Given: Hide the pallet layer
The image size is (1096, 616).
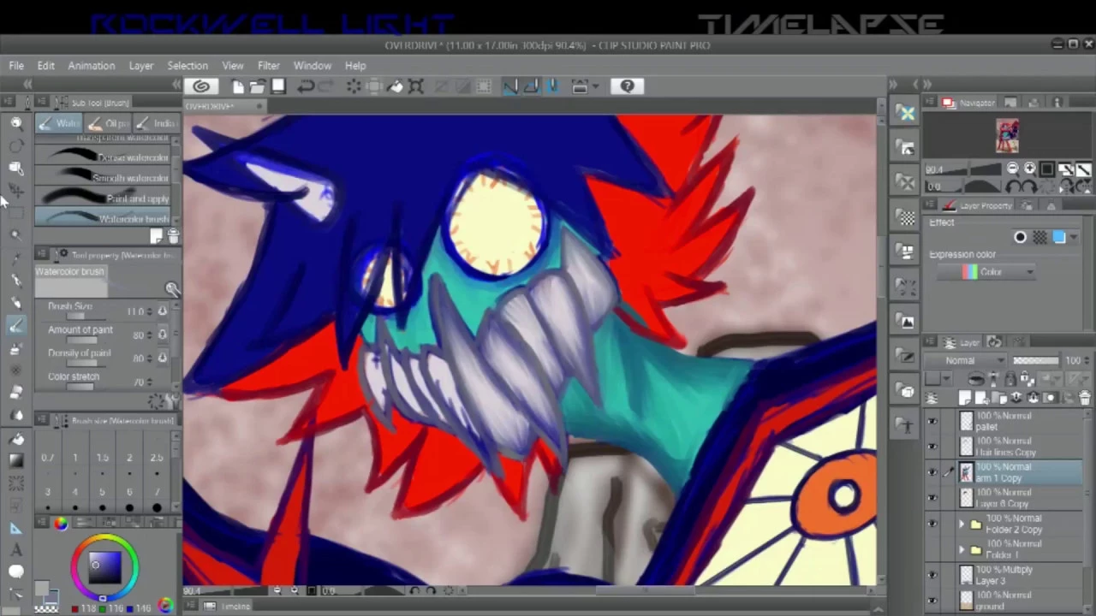Looking at the screenshot, I should tap(932, 421).
